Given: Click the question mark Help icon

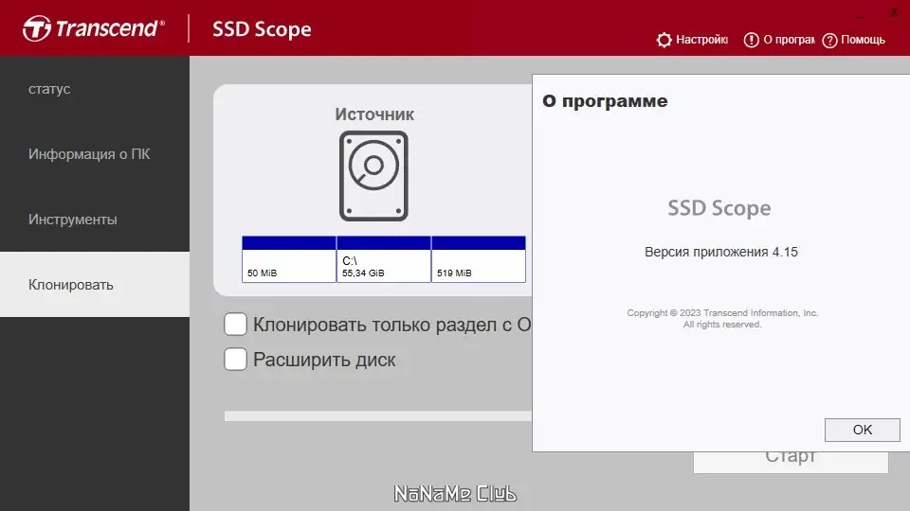Looking at the screenshot, I should pos(830,41).
